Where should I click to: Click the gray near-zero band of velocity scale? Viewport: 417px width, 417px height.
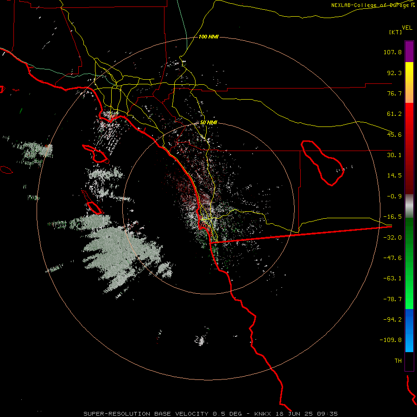pyautogui.click(x=409, y=206)
